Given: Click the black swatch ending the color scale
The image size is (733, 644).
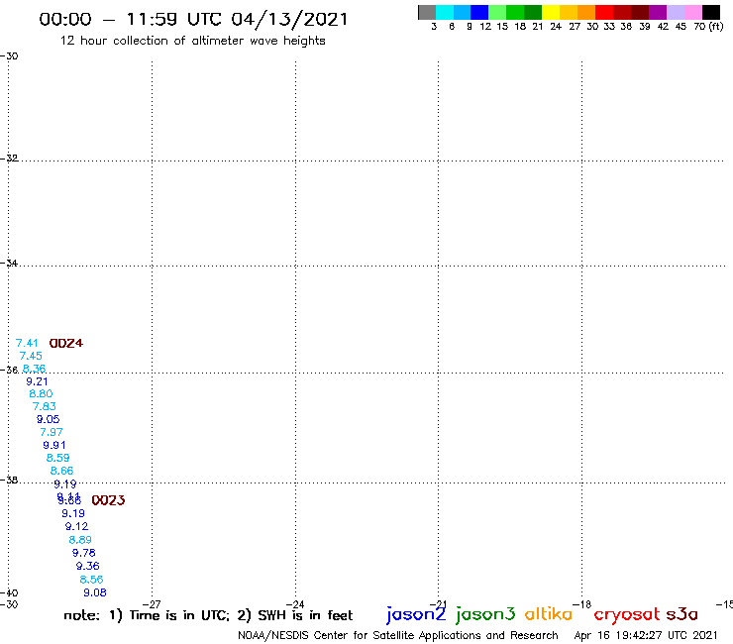Looking at the screenshot, I should pyautogui.click(x=710, y=12).
